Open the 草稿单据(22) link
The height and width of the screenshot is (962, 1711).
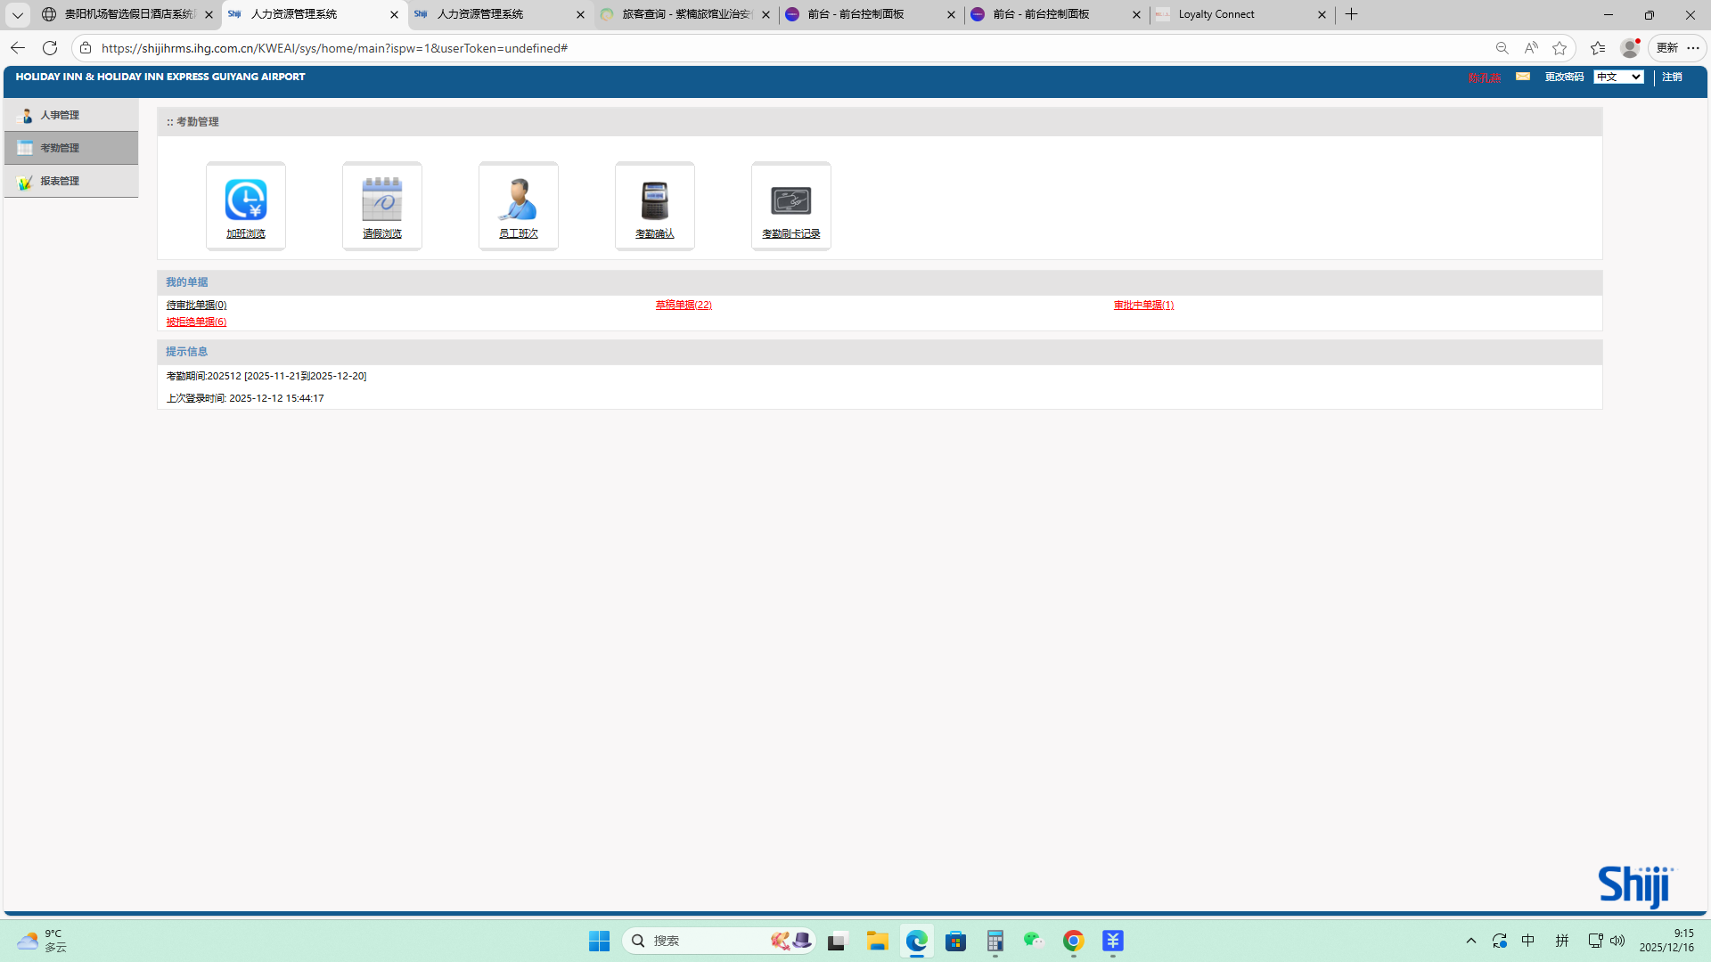pyautogui.click(x=684, y=305)
